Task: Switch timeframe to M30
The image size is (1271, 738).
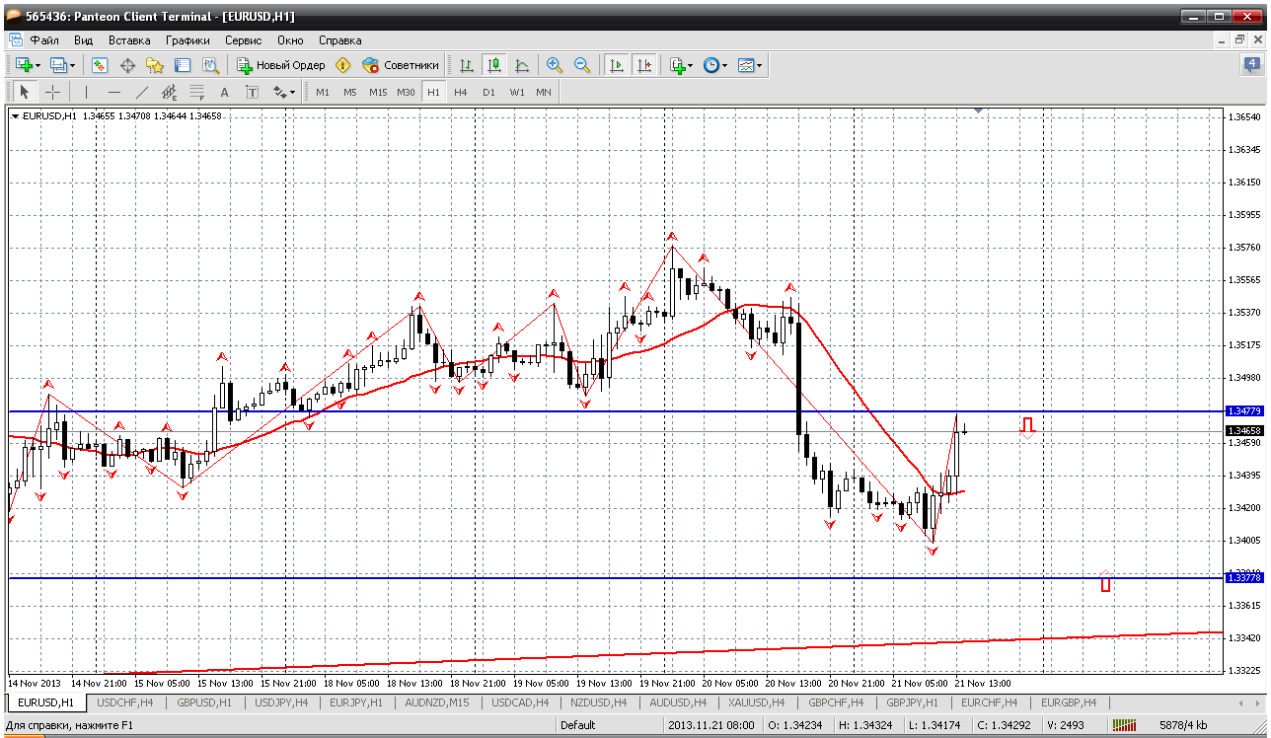Action: 406,92
